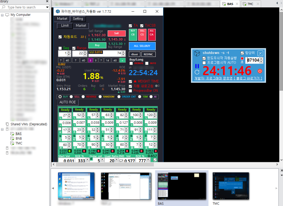The width and height of the screenshot is (283, 206).
Task: Click the red Sell button
Action: [117, 33]
